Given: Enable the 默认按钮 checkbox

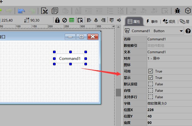Looking at the screenshot, I should pos(151,84).
